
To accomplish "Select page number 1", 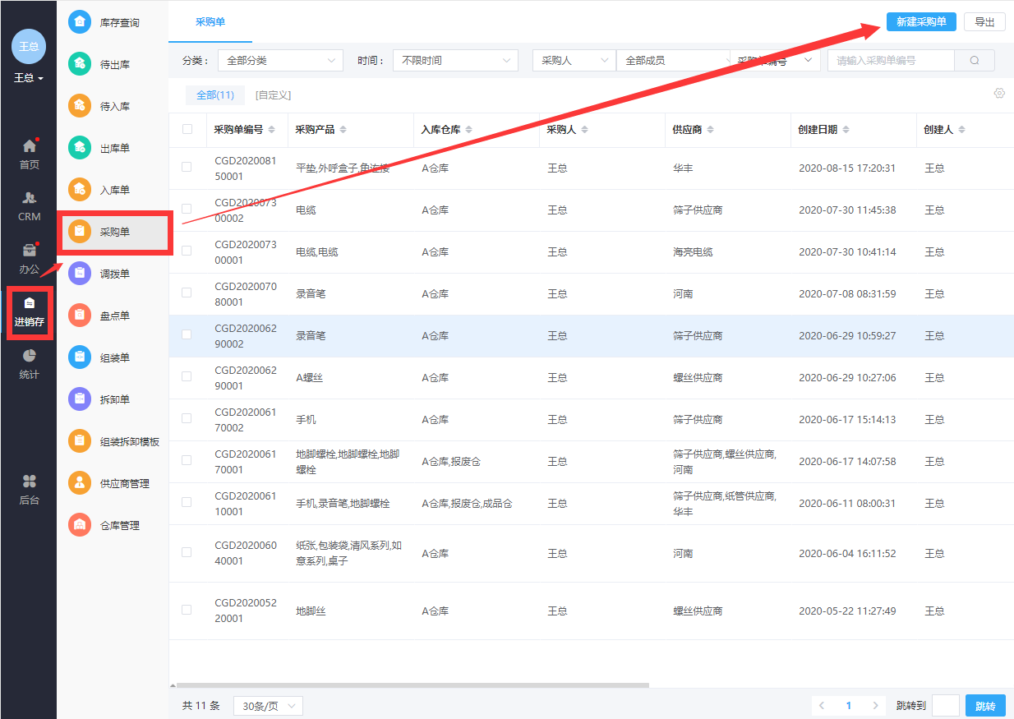I will click(849, 706).
